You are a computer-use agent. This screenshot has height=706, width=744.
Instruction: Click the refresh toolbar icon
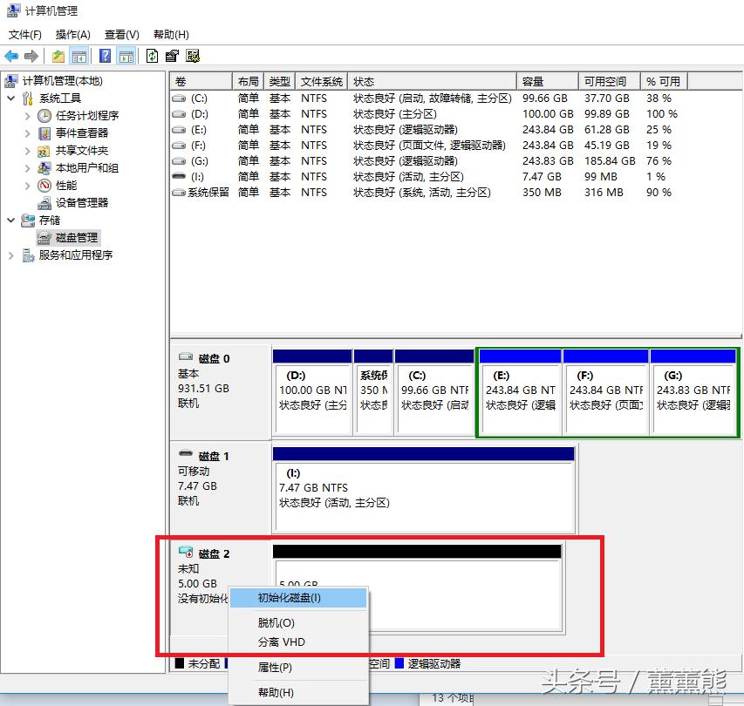click(x=153, y=56)
